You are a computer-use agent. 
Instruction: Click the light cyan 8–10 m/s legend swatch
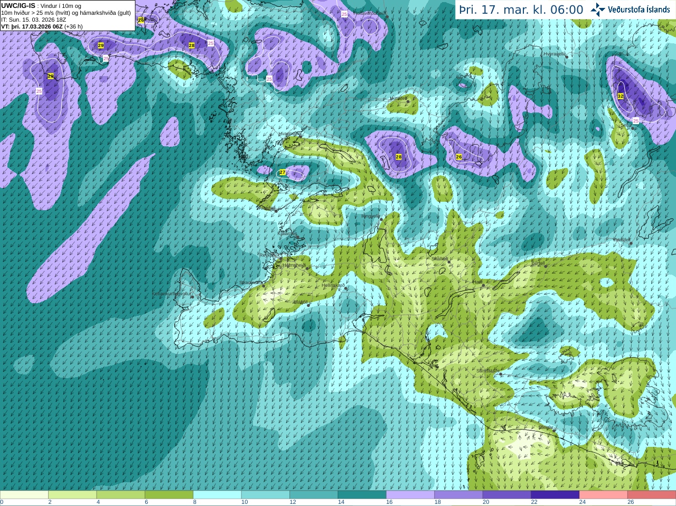tap(217, 495)
